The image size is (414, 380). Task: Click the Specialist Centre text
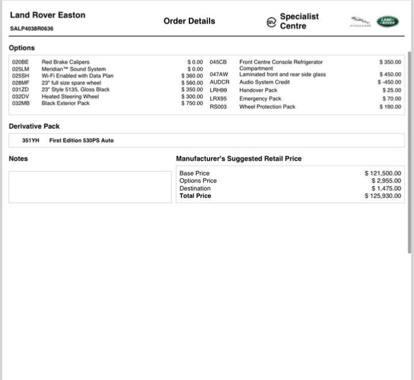pyautogui.click(x=299, y=21)
